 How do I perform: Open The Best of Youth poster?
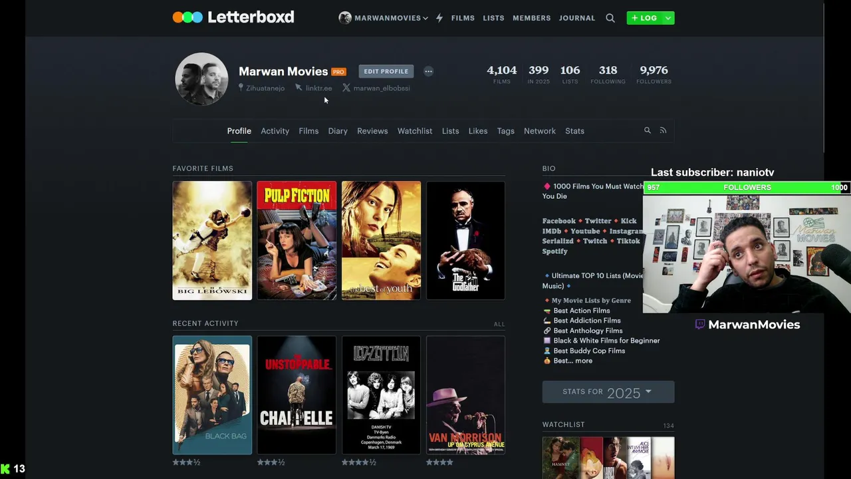381,241
